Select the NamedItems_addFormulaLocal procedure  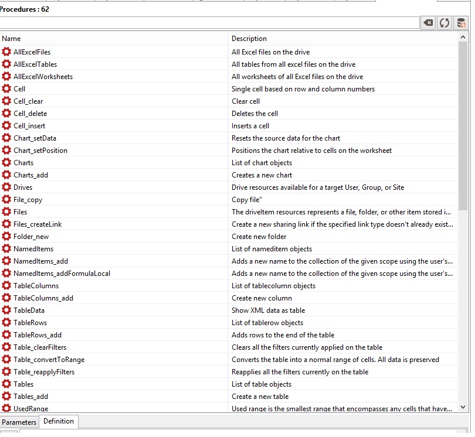tap(62, 274)
